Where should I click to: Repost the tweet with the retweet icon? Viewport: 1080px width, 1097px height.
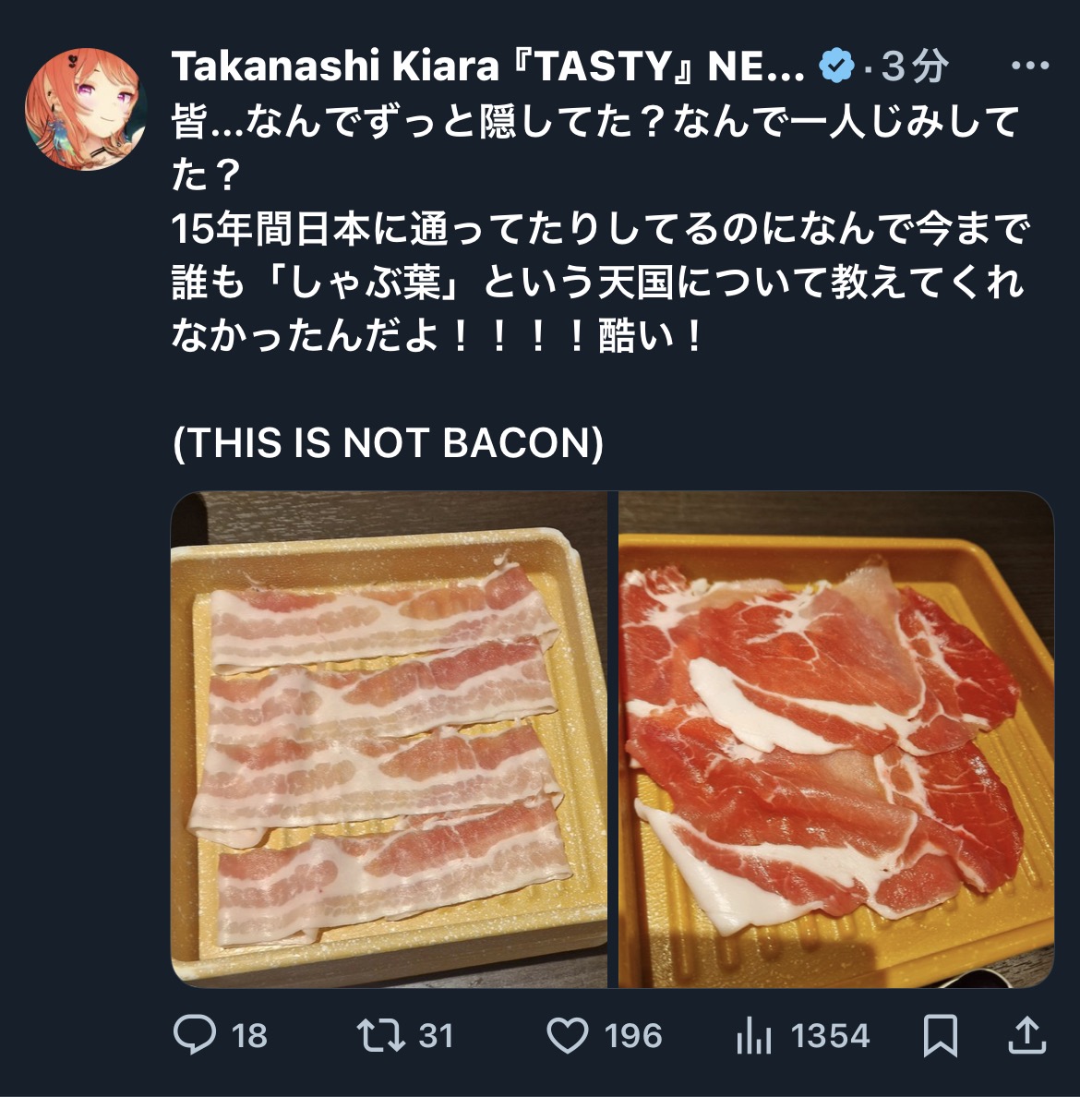pos(381,1035)
